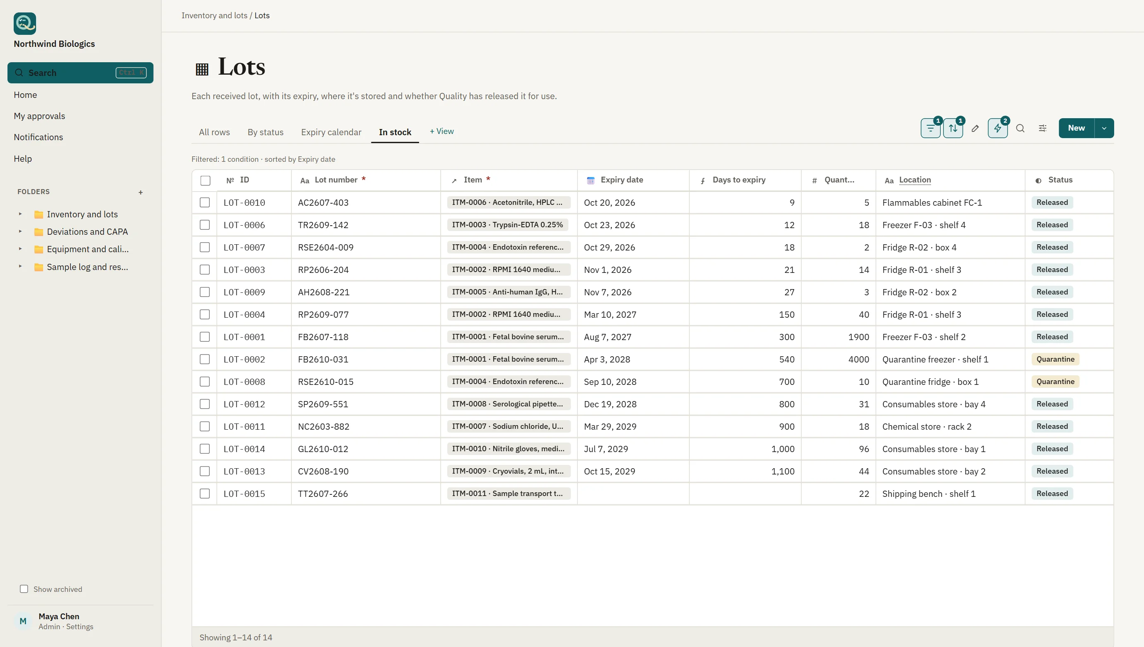Click the Item column link arrow icon
This screenshot has height=647, width=1144.
[x=454, y=180]
